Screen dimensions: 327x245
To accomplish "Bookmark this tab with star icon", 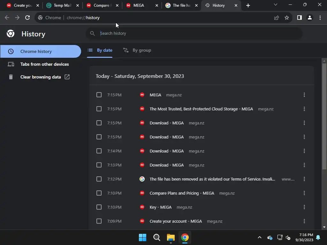I will tap(287, 18).
